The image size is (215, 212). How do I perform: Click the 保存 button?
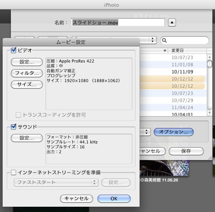(186, 151)
